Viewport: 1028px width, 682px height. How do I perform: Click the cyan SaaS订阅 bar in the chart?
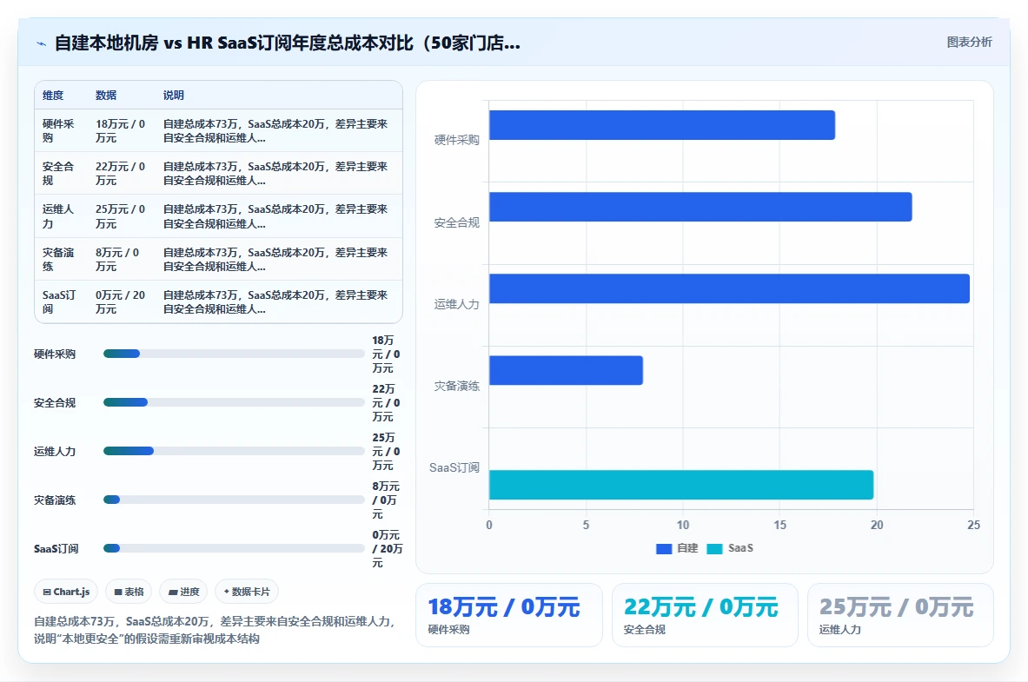pos(681,485)
